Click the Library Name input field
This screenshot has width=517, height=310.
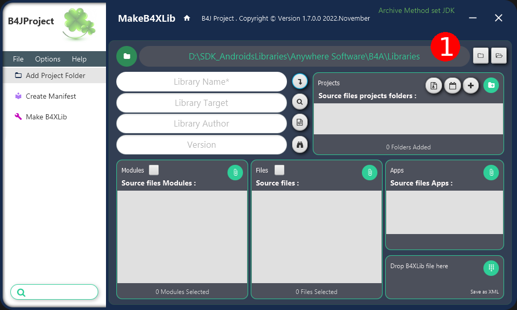pyautogui.click(x=202, y=82)
